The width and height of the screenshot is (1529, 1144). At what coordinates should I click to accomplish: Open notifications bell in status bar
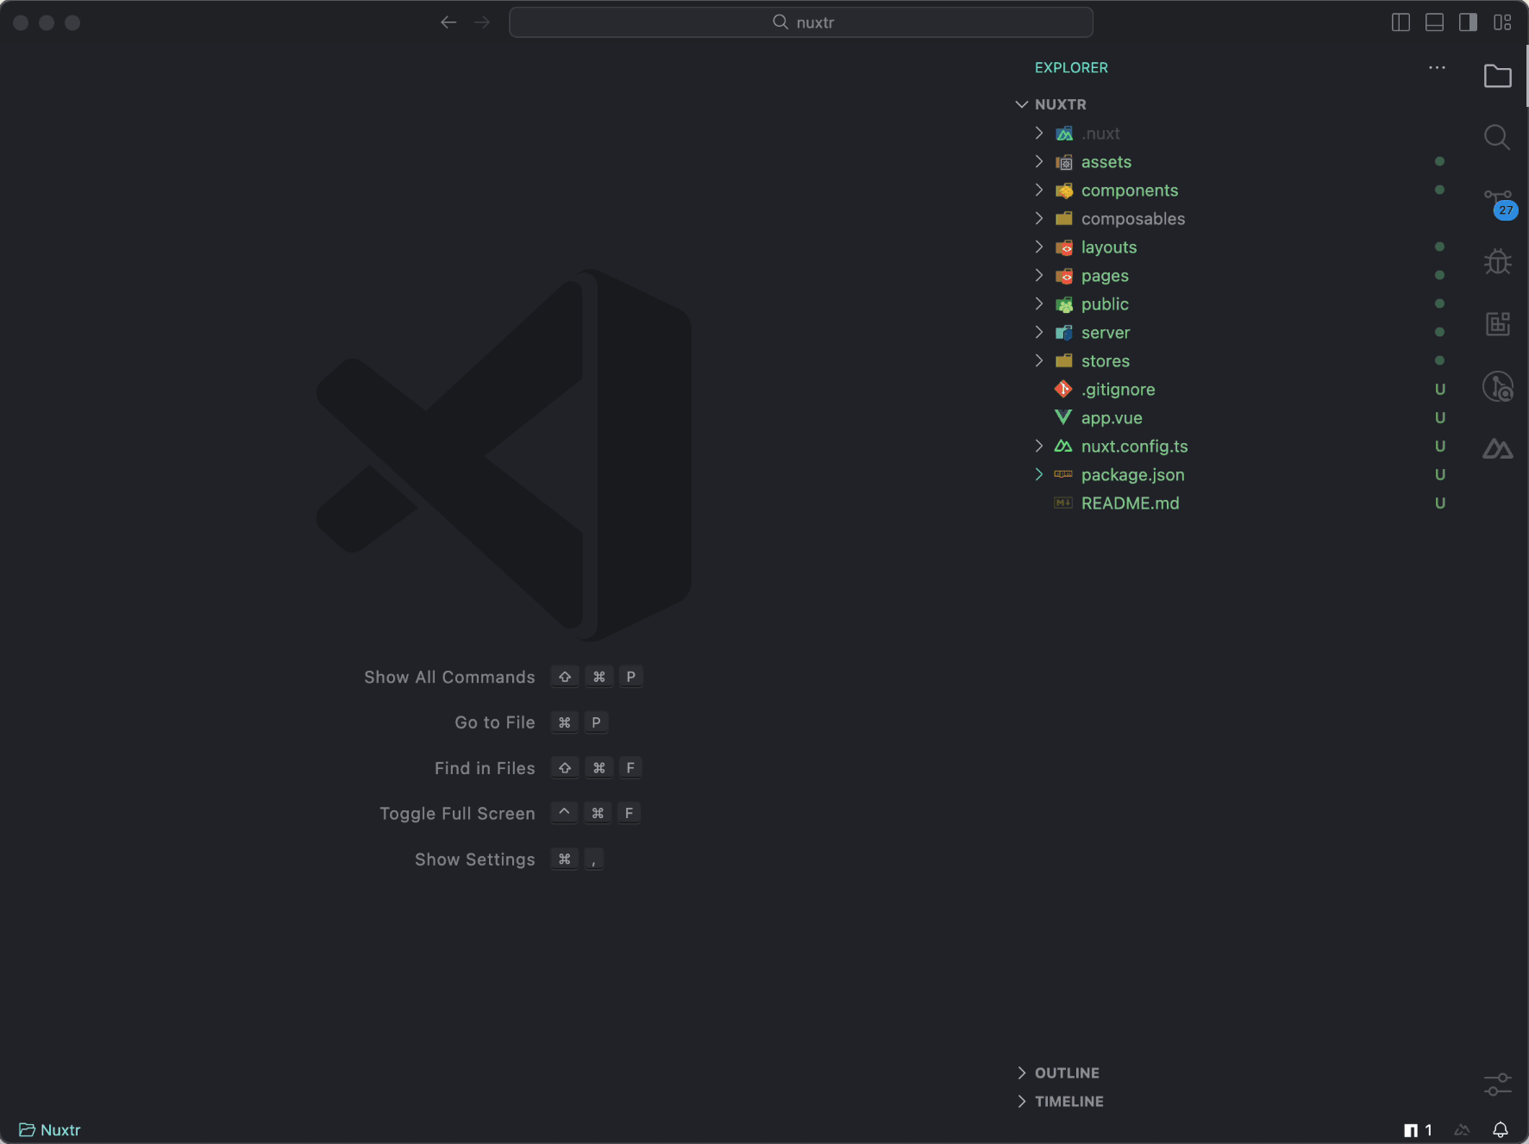coord(1501,1129)
